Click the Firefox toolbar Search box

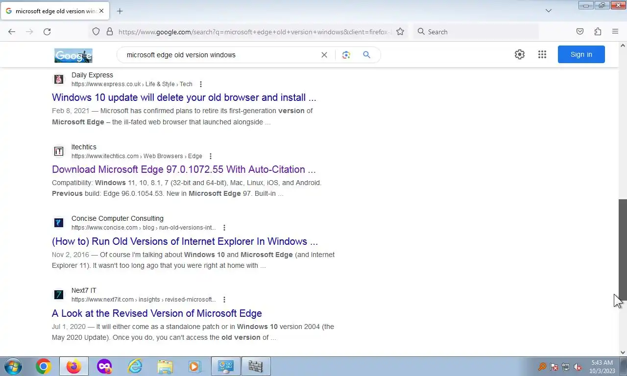tap(476, 31)
